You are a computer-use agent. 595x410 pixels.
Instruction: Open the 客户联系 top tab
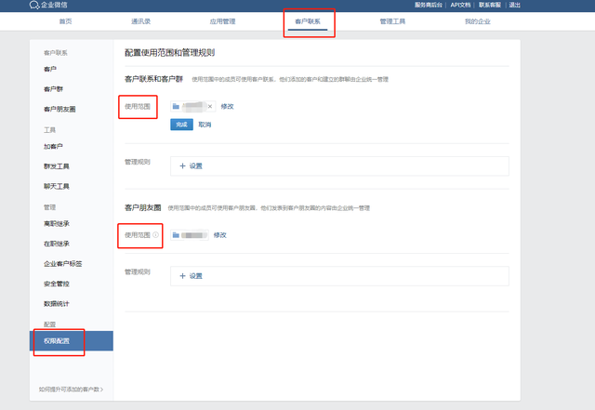[x=308, y=20]
